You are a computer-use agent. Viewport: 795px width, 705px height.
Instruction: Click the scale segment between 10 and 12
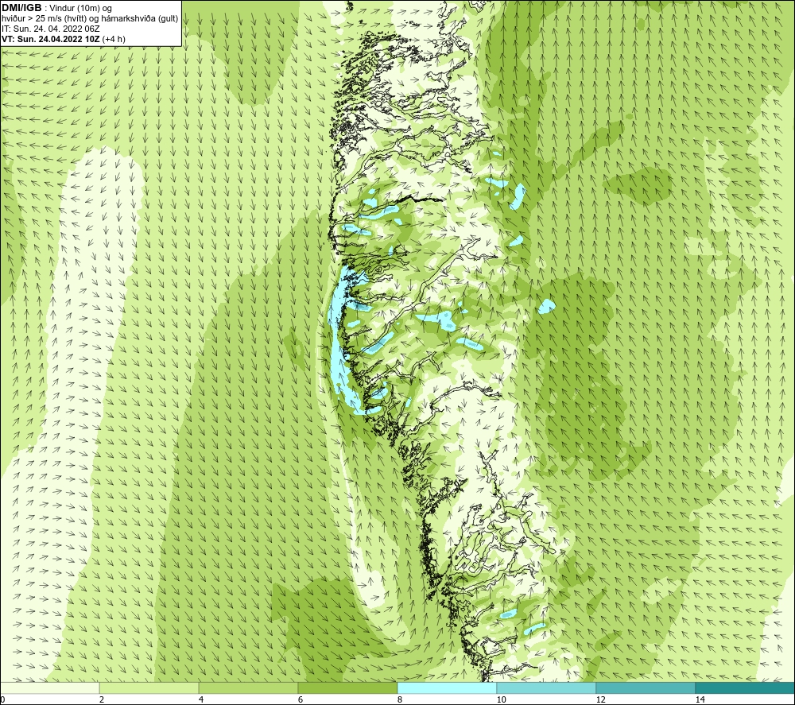coord(547,688)
